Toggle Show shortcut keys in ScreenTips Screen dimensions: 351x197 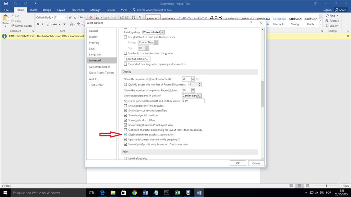point(125,110)
